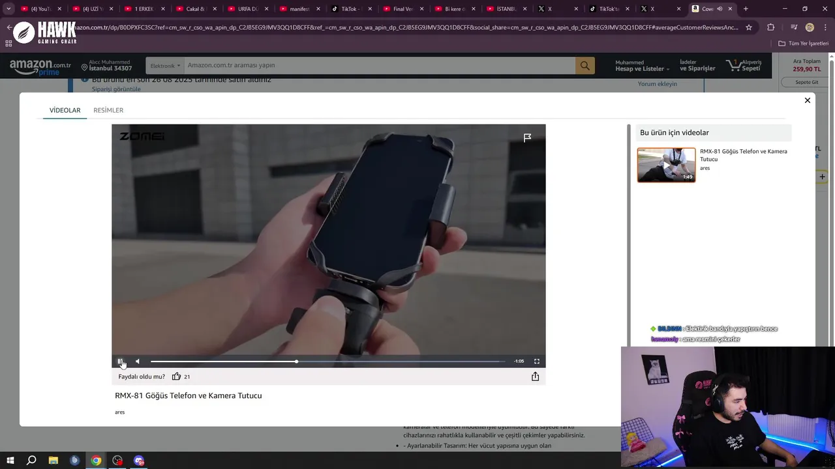
Task: Click the Sepete Git button
Action: pyautogui.click(x=806, y=82)
